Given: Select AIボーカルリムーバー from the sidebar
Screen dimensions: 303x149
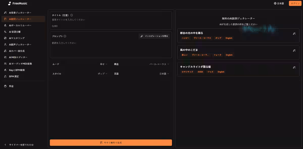Looking at the screenshot, I should pyautogui.click(x=20, y=25).
